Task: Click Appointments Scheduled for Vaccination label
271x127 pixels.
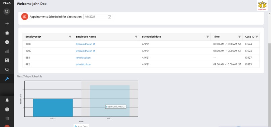Action: point(55,17)
